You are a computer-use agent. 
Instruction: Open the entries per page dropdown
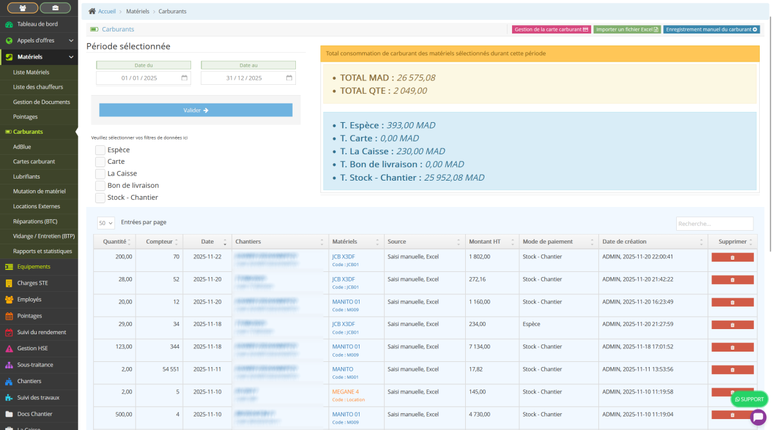tap(106, 223)
